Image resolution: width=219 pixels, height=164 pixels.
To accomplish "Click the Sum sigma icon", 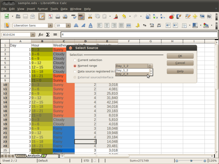I will coord(47,35).
